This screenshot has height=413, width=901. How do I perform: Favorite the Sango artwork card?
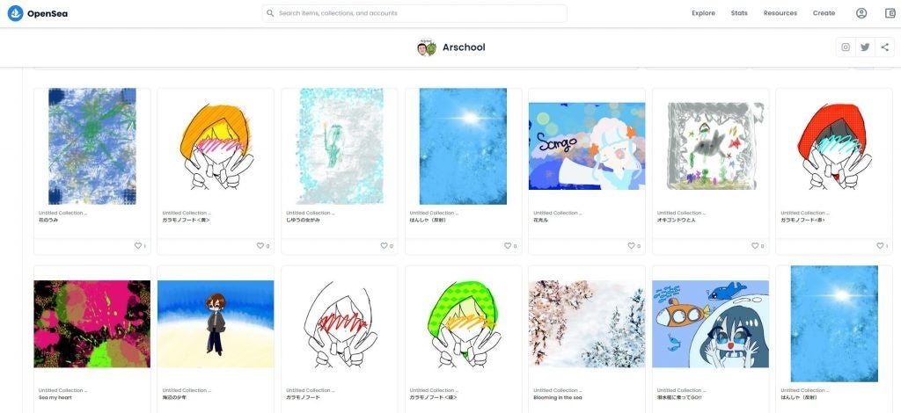coord(632,245)
